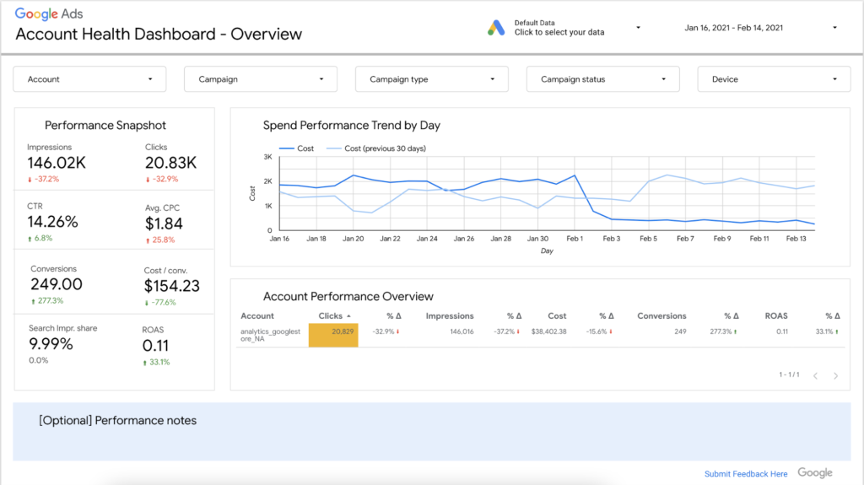Expand the Device filter dropdown
Viewport: 864px width, 485px height.
[x=775, y=79]
